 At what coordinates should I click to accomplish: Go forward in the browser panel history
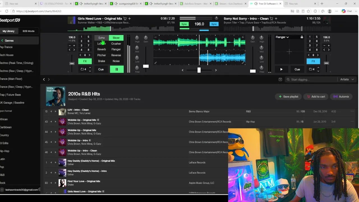pyautogui.click(x=49, y=79)
